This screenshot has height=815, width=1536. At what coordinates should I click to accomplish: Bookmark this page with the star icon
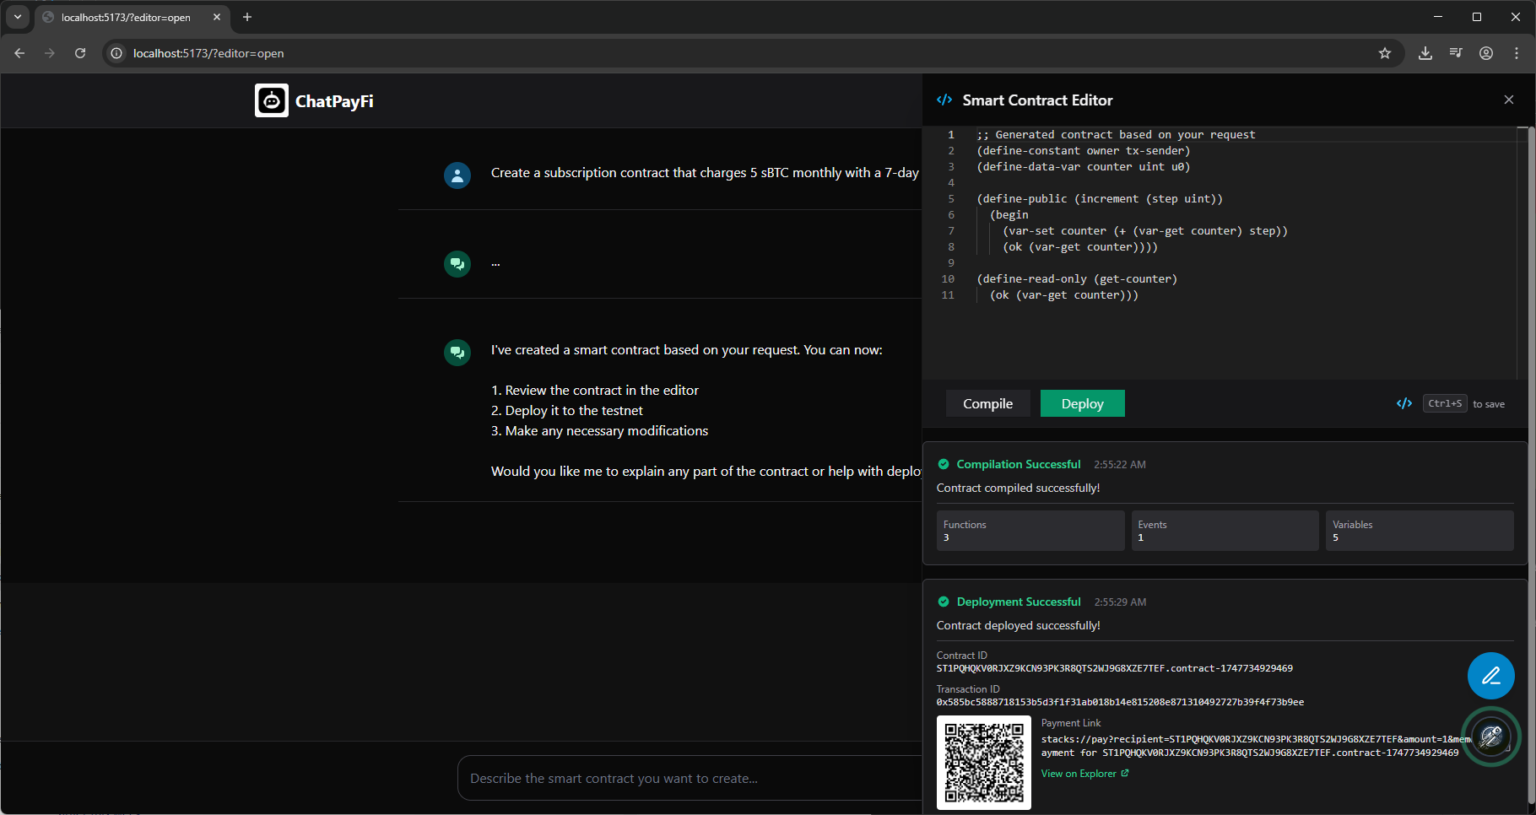coord(1385,53)
